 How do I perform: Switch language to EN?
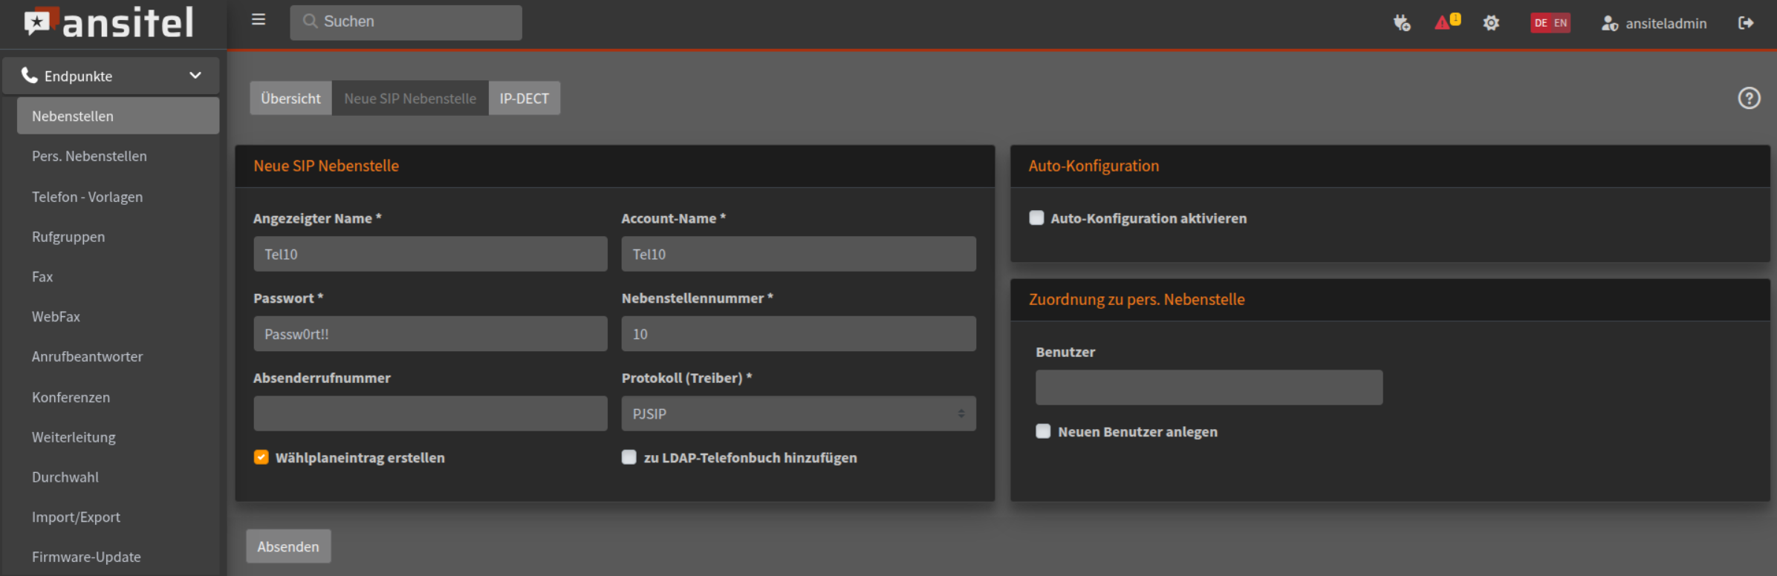coord(1561,23)
